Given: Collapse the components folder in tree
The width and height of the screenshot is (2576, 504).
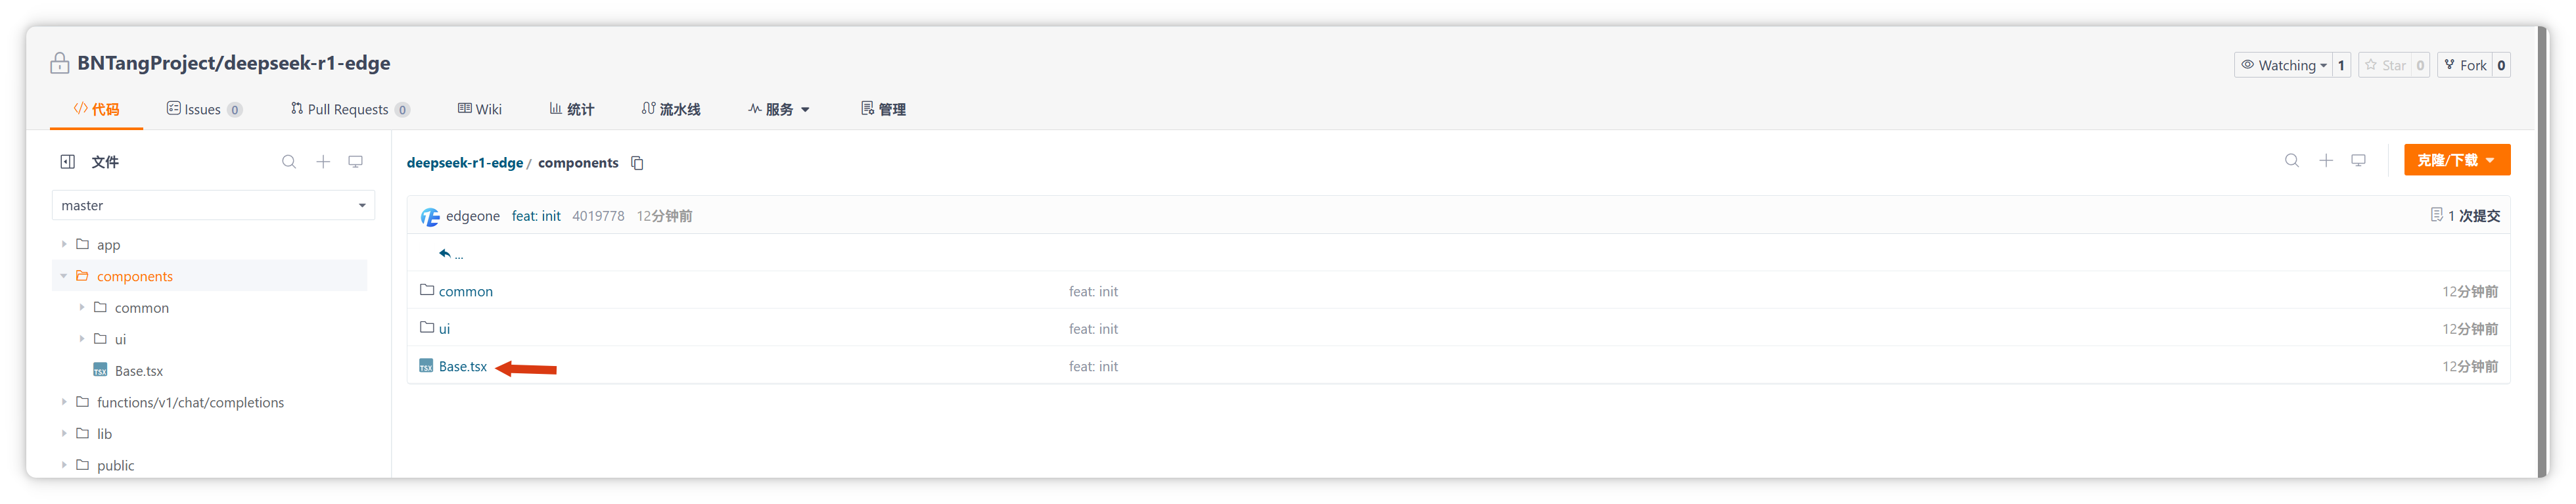Looking at the screenshot, I should tap(64, 276).
